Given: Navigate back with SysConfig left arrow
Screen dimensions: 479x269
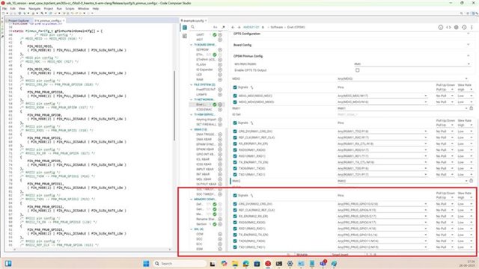Looking at the screenshot, I should tap(233, 27).
